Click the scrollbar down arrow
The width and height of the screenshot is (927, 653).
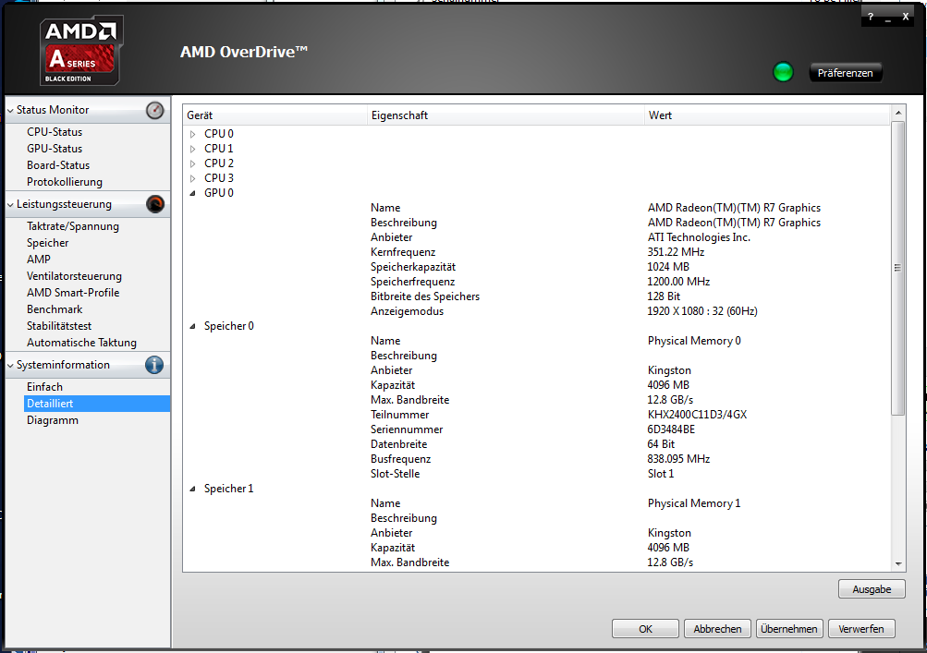[x=898, y=564]
